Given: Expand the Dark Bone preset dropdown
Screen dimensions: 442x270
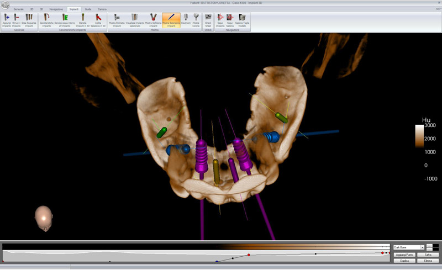Looking at the screenshot, I should tap(423, 247).
